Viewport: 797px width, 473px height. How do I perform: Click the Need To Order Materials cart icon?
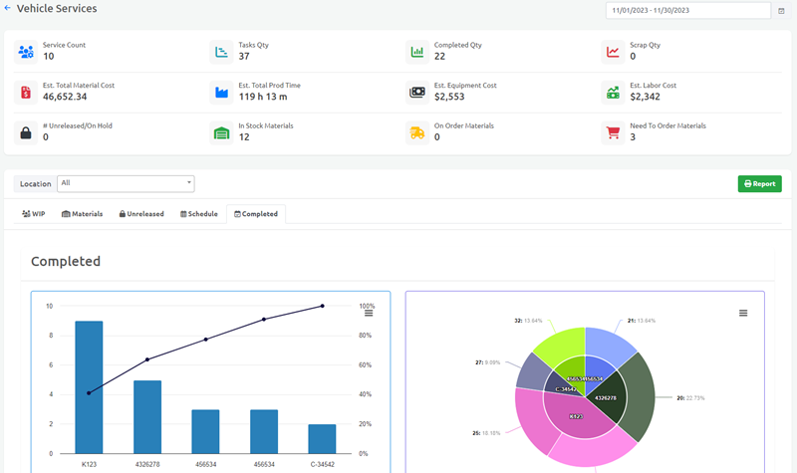pyautogui.click(x=613, y=133)
